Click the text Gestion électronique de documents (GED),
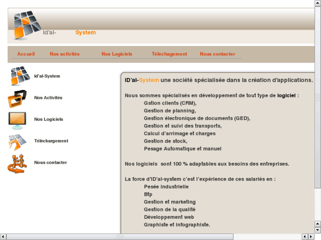321x240 pixels. (x=197, y=118)
